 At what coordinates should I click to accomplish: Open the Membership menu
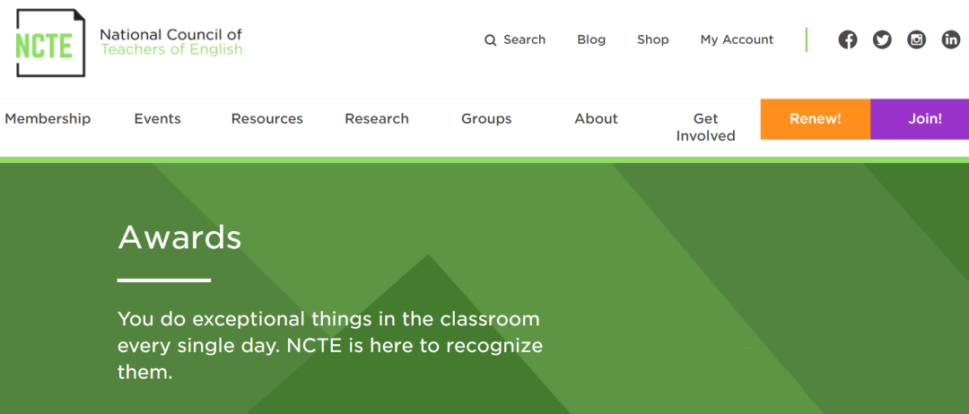[48, 118]
